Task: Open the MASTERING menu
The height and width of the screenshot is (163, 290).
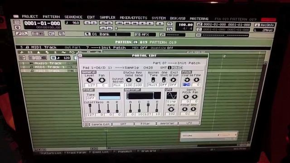Action: click(x=199, y=19)
